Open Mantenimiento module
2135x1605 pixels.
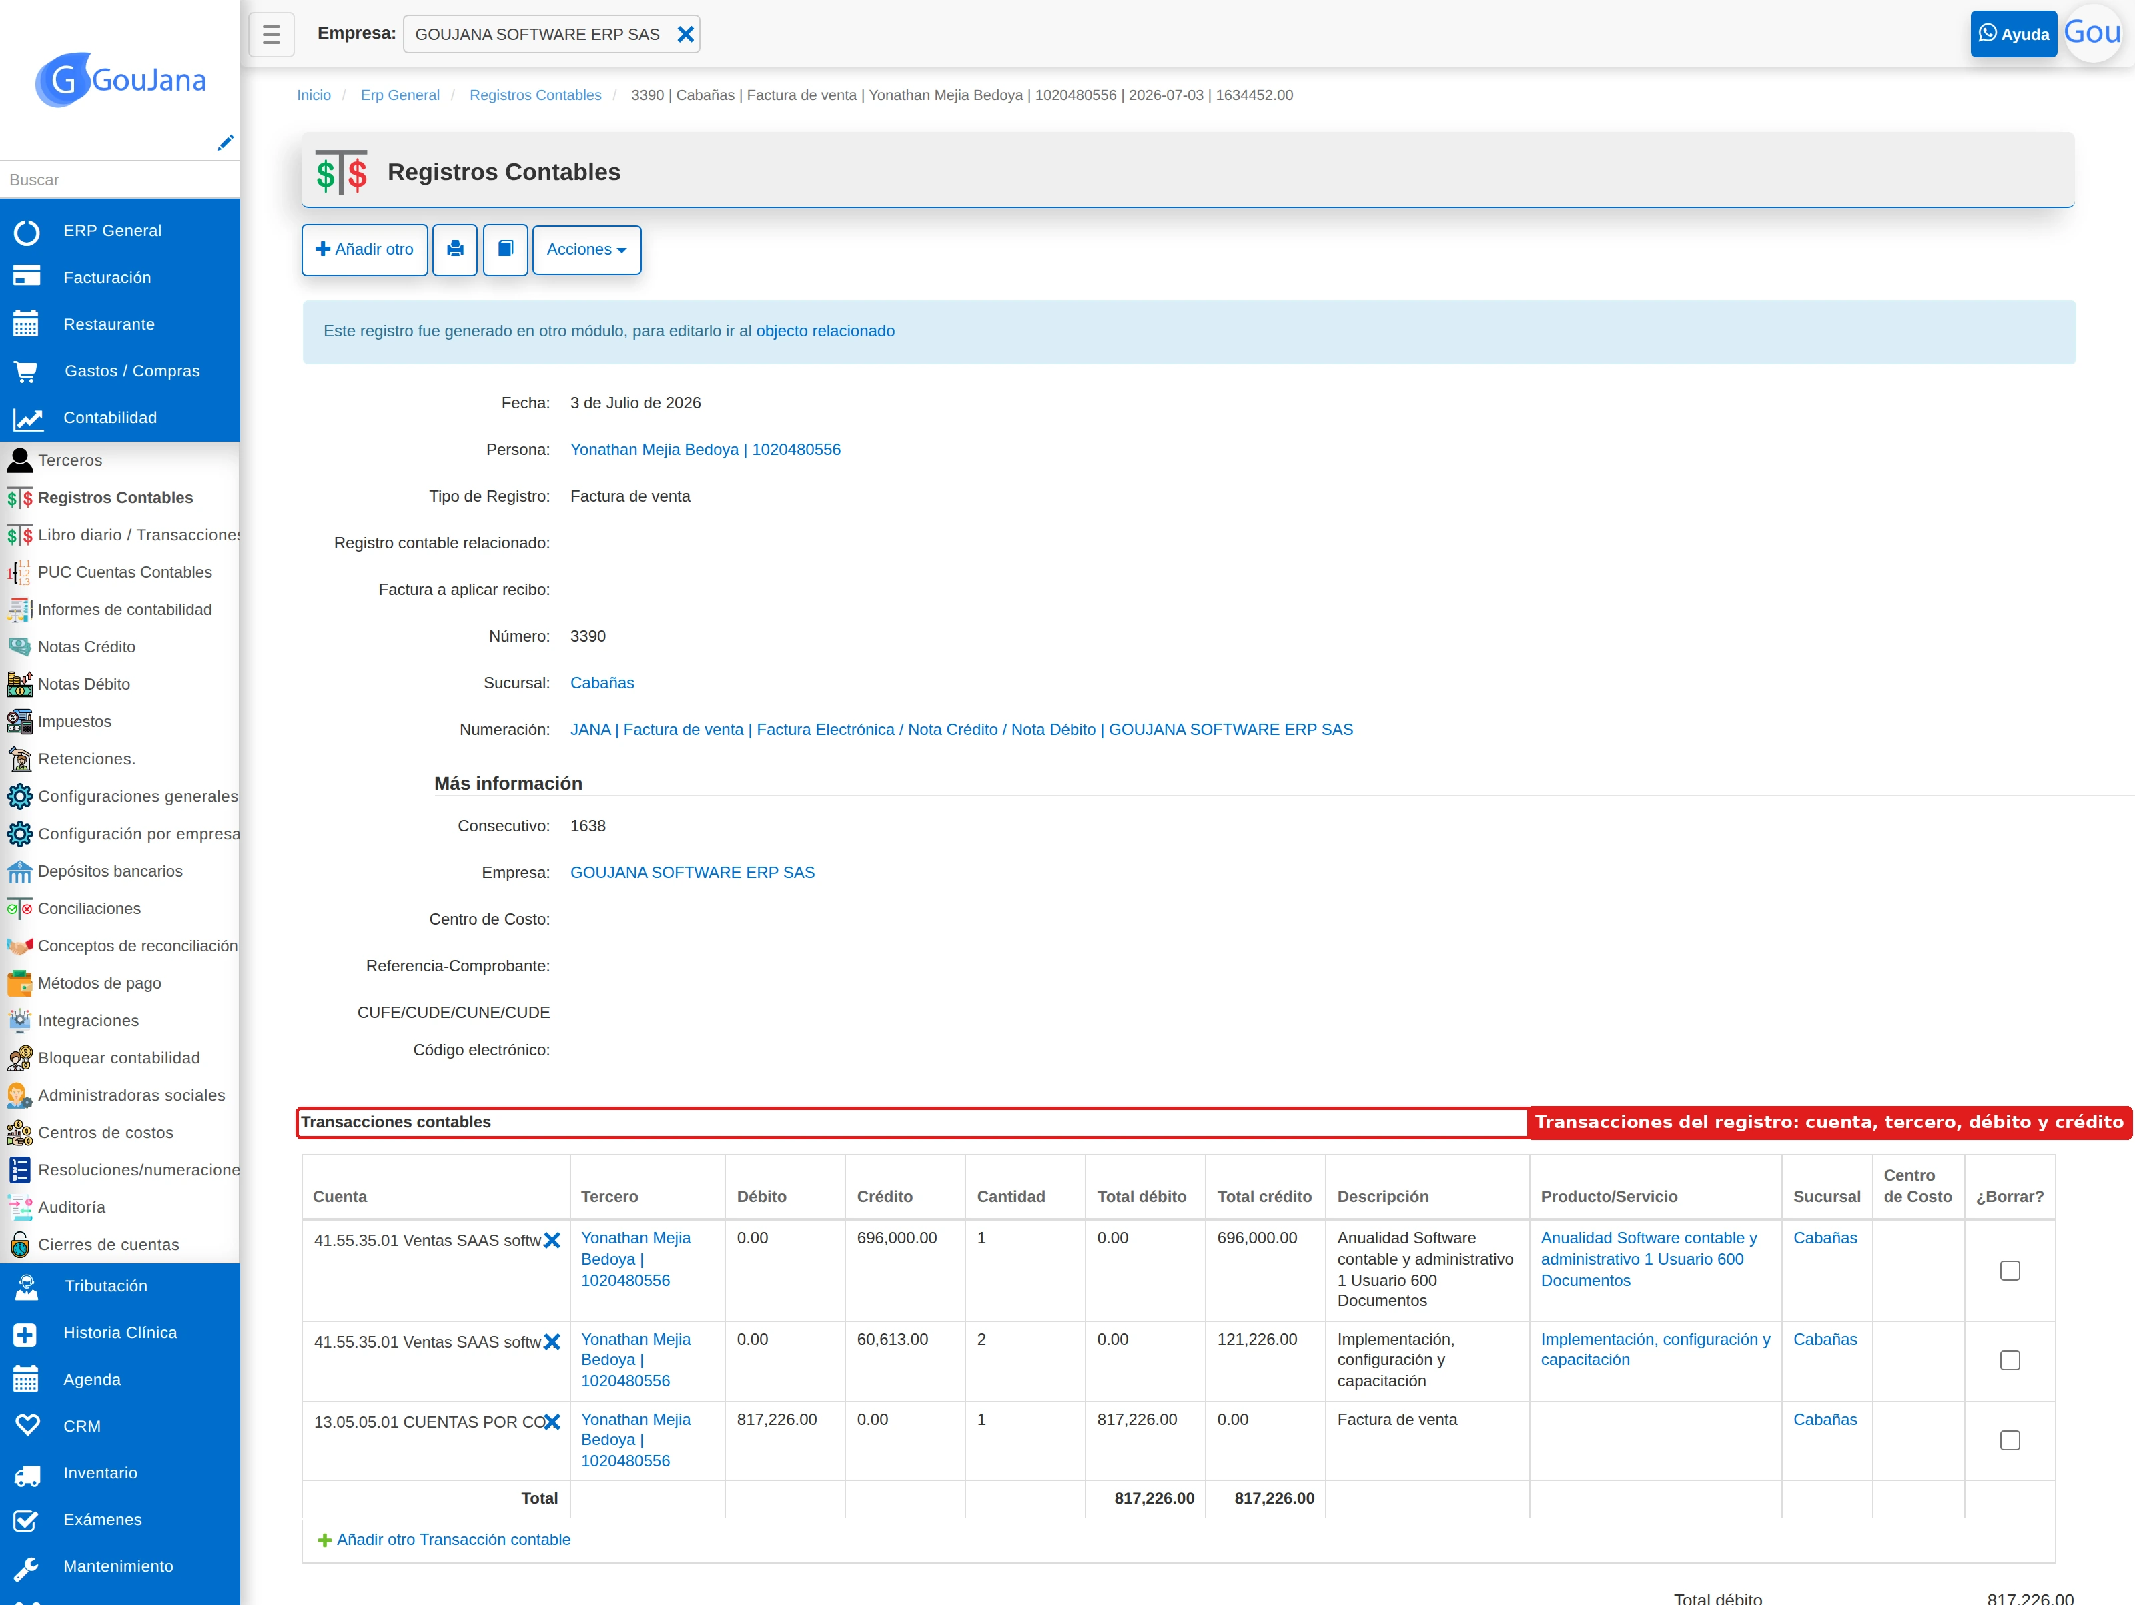(x=119, y=1566)
